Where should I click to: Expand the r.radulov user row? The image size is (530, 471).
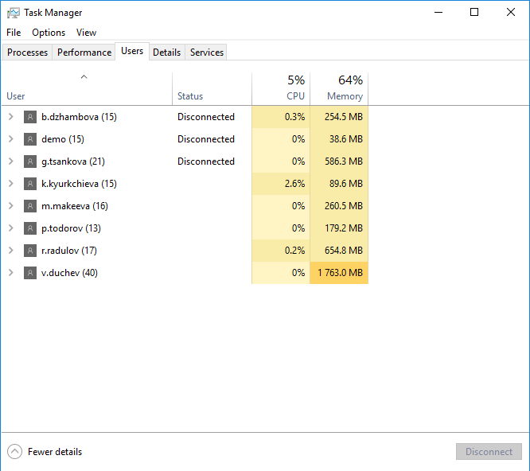(11, 251)
